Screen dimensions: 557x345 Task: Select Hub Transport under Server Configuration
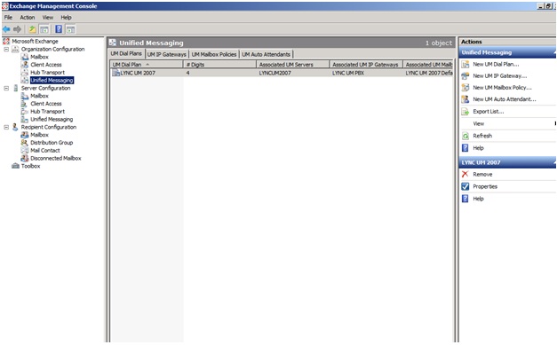(48, 112)
